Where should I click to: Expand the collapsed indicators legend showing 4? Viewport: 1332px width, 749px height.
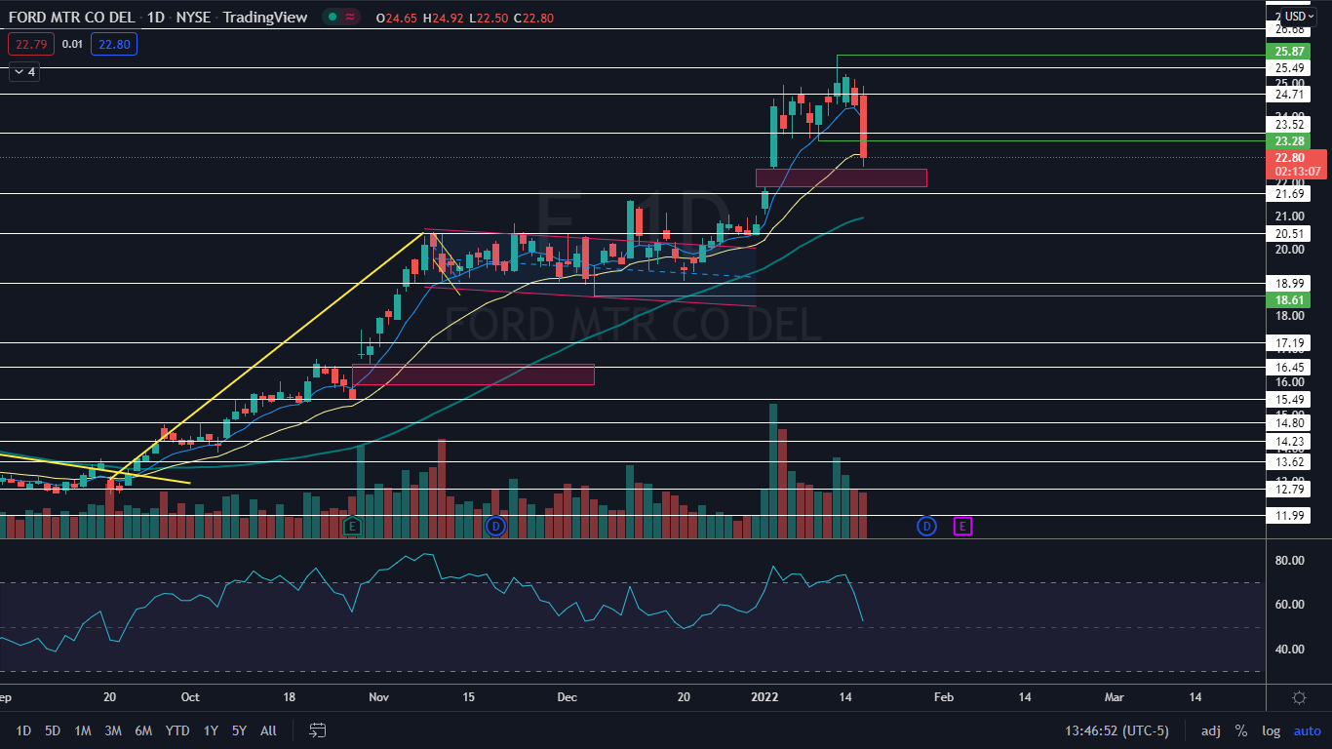(23, 71)
